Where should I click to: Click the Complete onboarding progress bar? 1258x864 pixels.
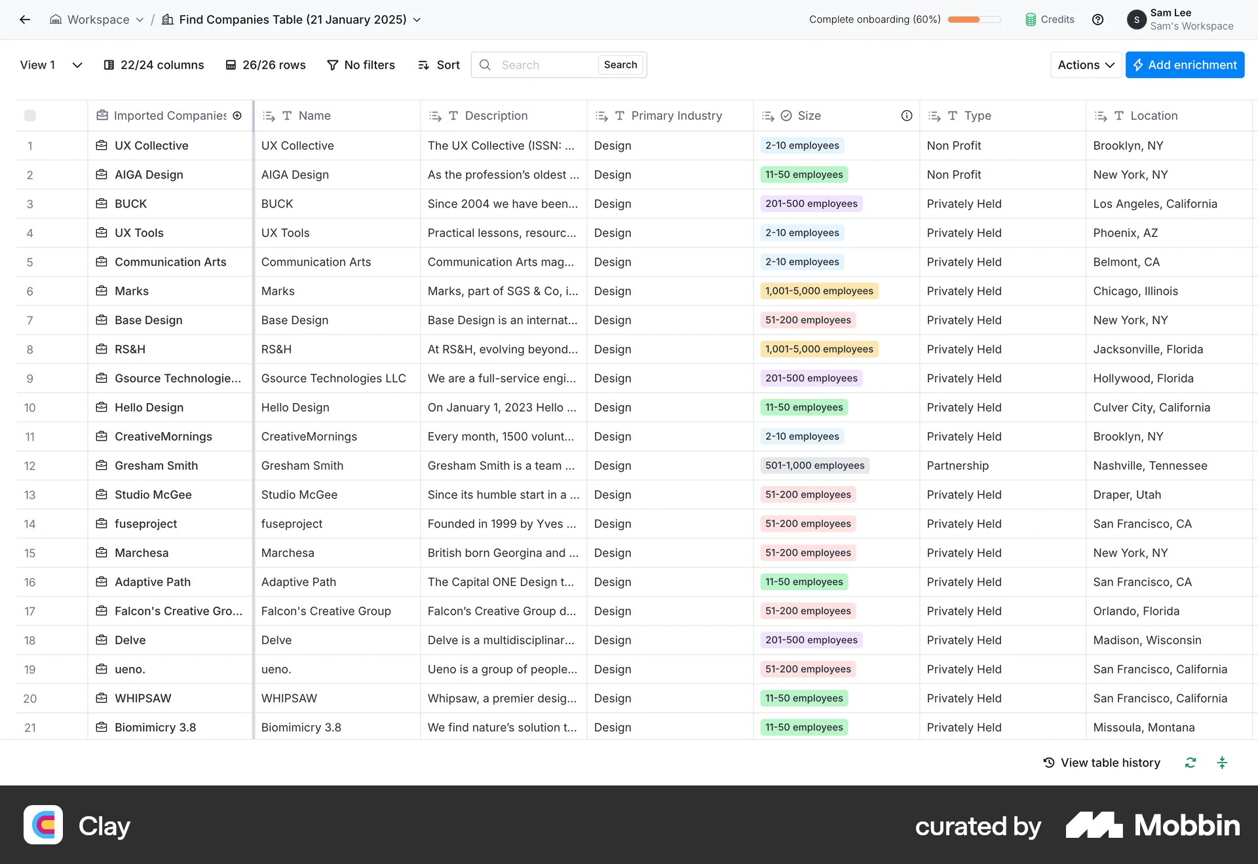[x=974, y=20]
